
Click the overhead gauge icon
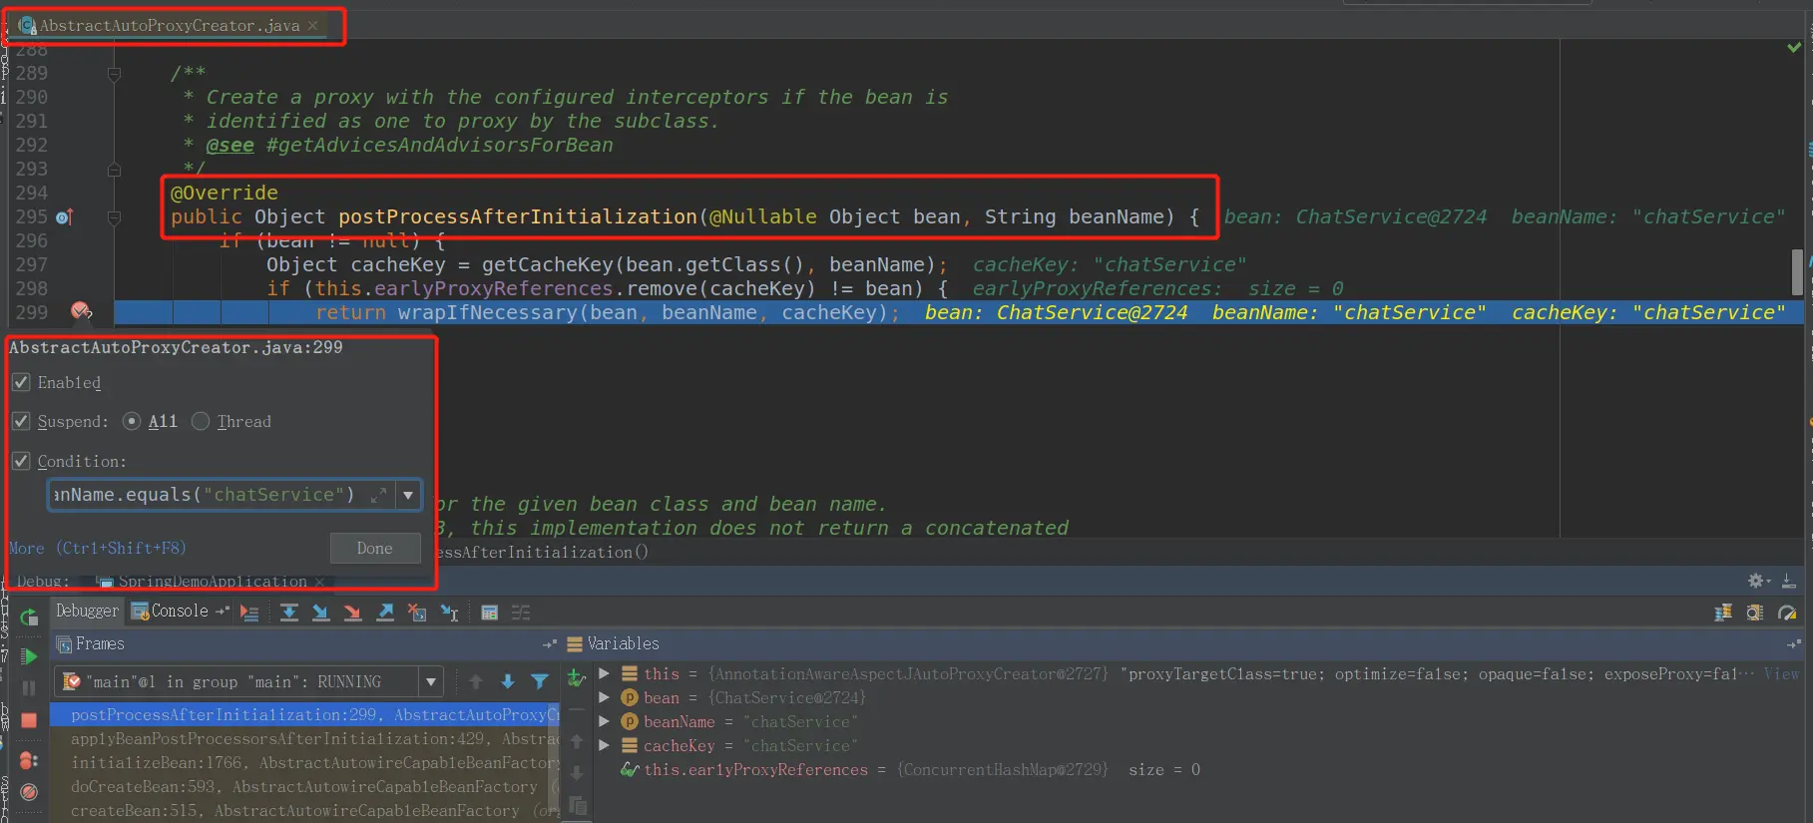(x=1787, y=613)
